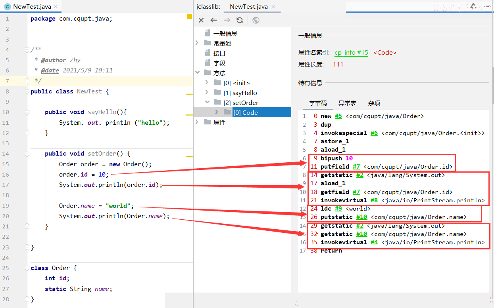Expand the [0] Code attribute node
Viewport: 494px width, 308px height.
coord(217,112)
